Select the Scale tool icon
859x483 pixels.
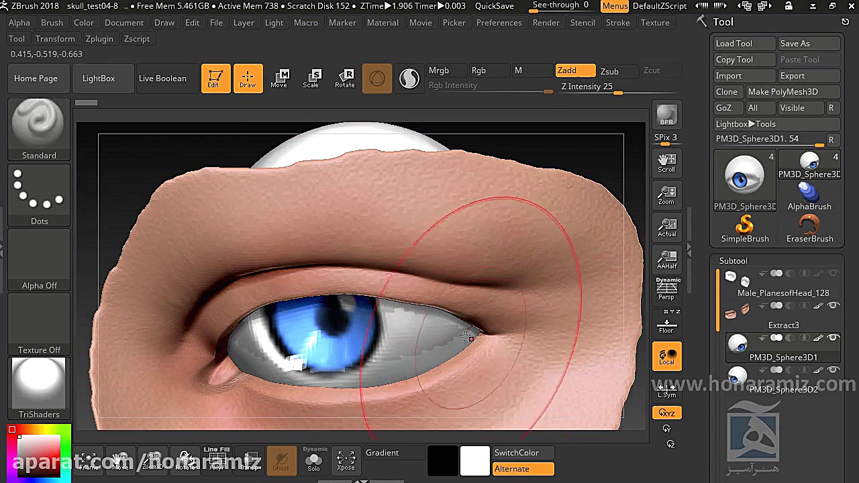pyautogui.click(x=311, y=78)
